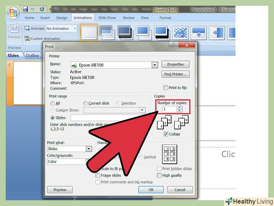This screenshot has width=274, height=206.
Task: Switch to the Outline pane tab
Action: click(32, 55)
